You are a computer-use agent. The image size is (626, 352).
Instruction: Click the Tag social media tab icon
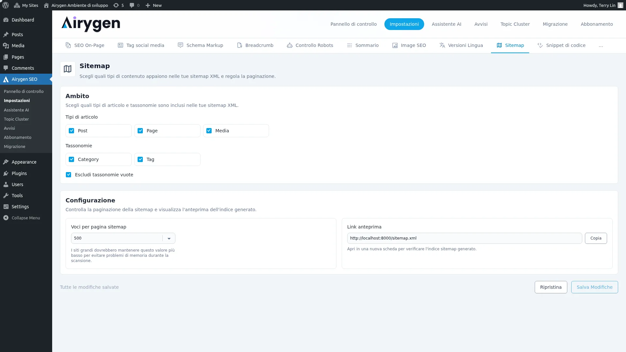[x=120, y=45]
